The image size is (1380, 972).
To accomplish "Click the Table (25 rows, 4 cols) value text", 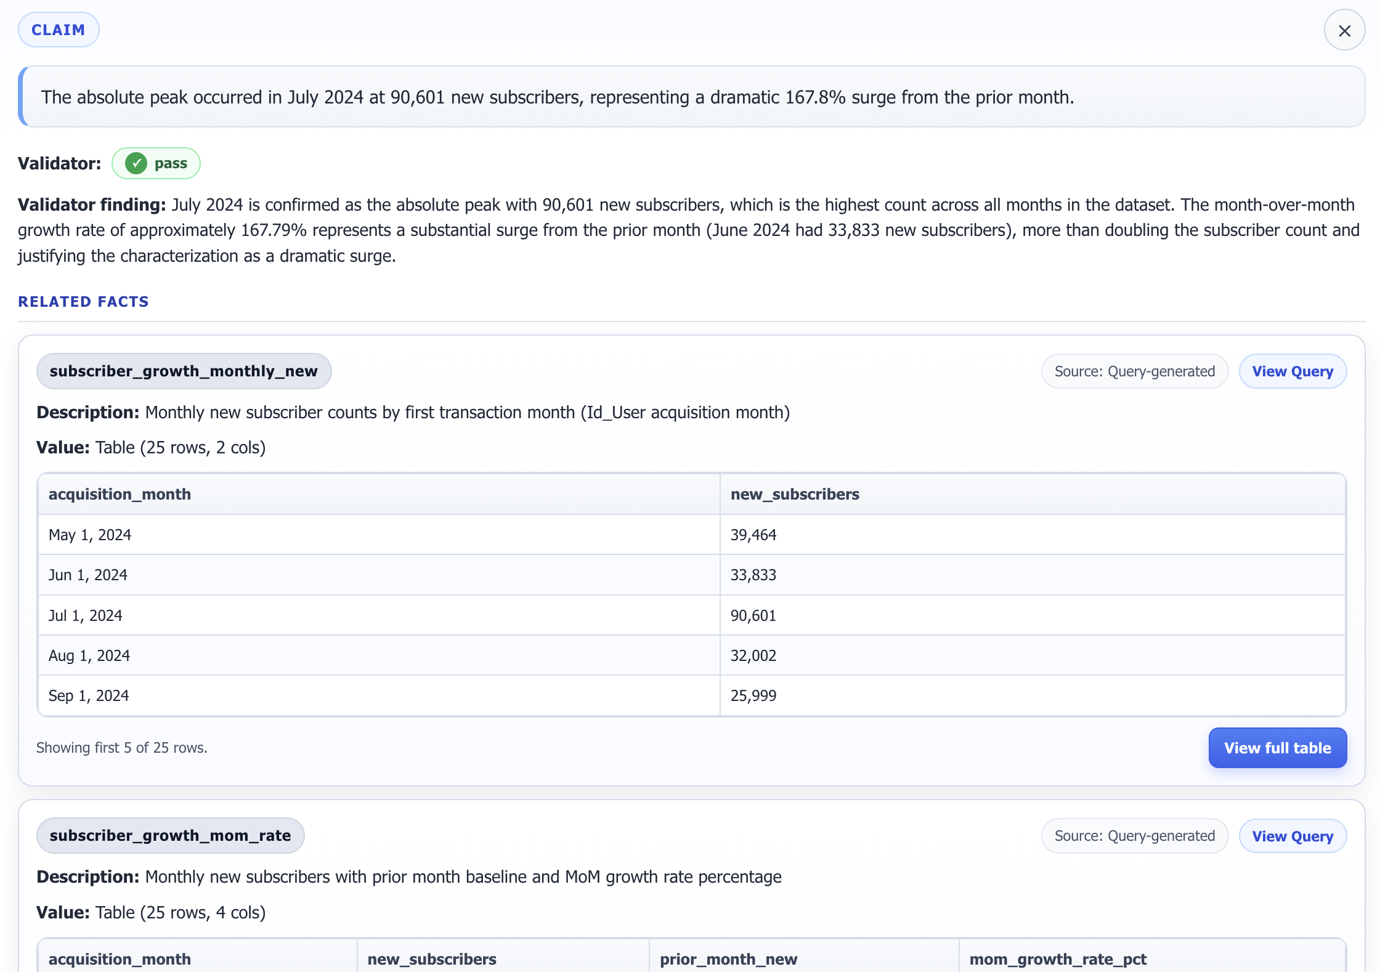I will [x=181, y=912].
